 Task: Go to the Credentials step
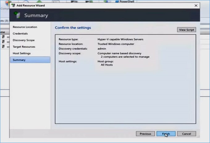pos(20,33)
